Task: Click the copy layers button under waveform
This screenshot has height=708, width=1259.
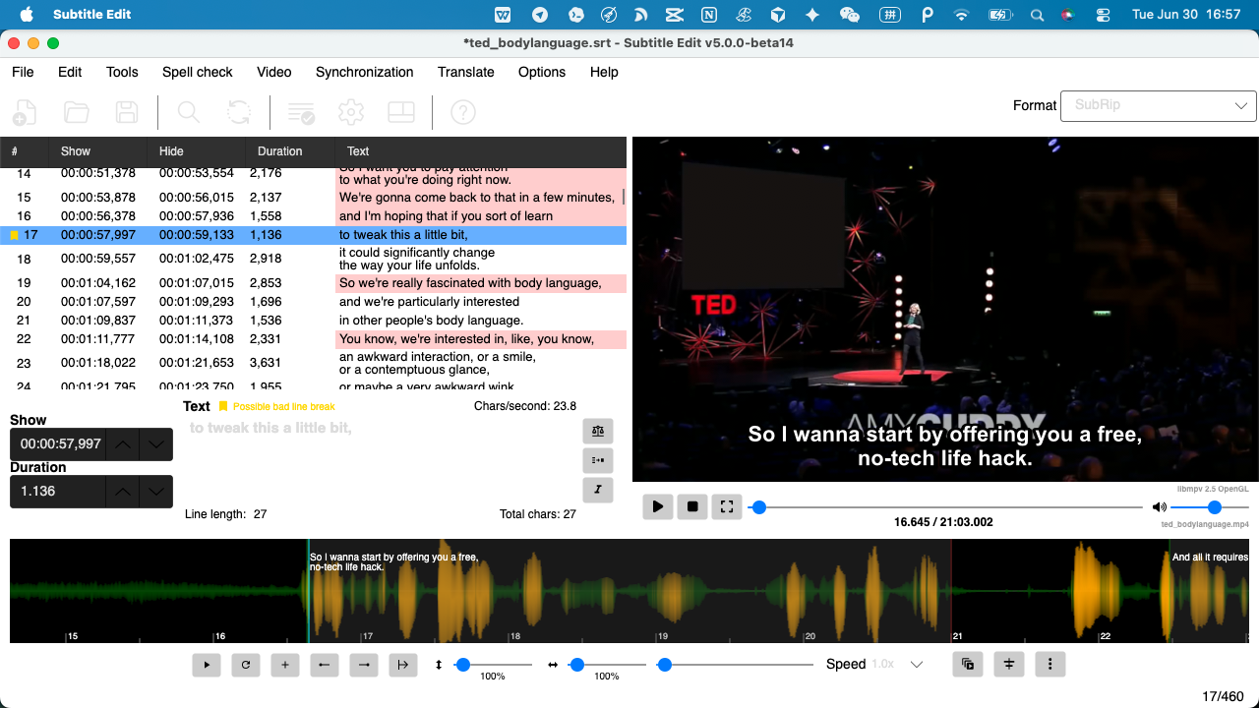Action: click(x=968, y=665)
